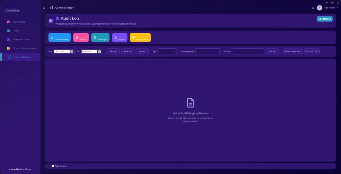Image resolution: width=341 pixels, height=174 pixels.
Task: Toggle the hamburger sidebar menu icon
Action: [x=44, y=8]
